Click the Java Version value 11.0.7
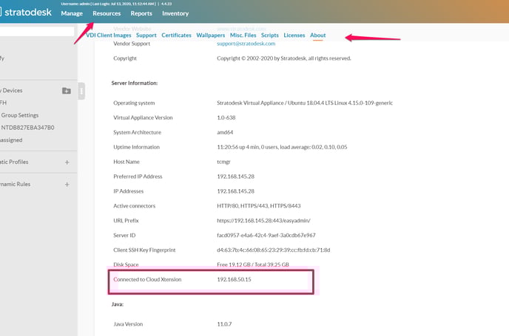 (224, 324)
